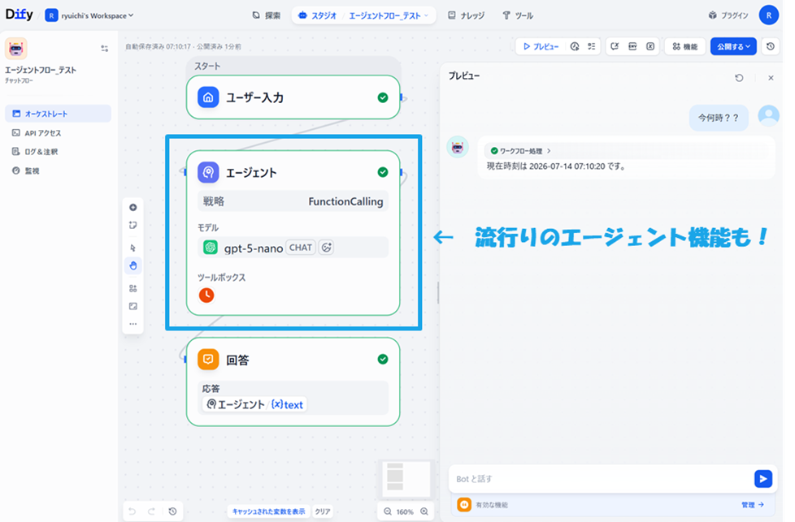
Task: Select オーケストレート in sidebar
Action: tap(58, 114)
